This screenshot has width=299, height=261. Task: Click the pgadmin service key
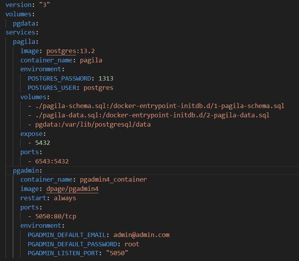point(26,170)
